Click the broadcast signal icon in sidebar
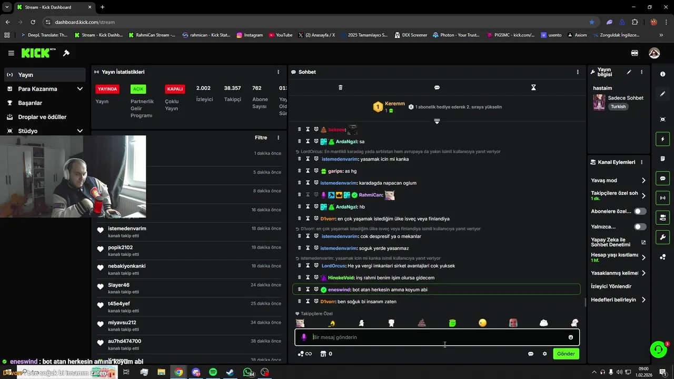674x379 pixels. pos(662,198)
